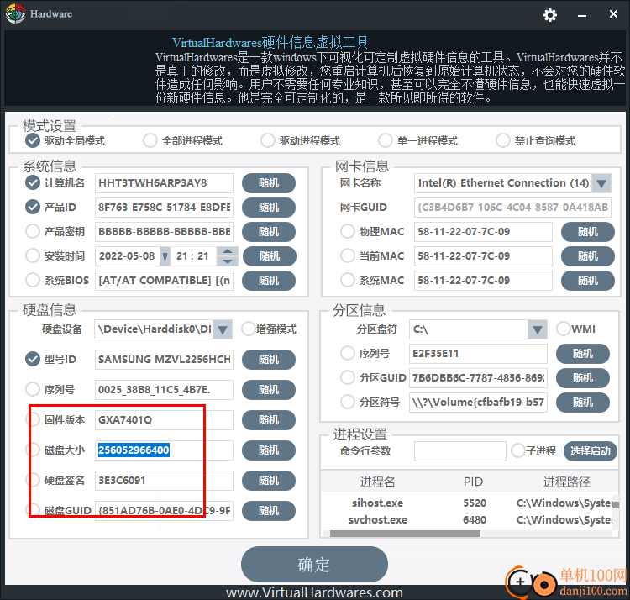This screenshot has height=600, width=630.
Task: Click the 固件版本 input field
Action: click(164, 420)
